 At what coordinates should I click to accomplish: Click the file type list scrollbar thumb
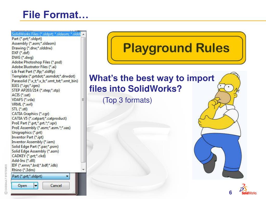pyautogui.click(x=83, y=100)
